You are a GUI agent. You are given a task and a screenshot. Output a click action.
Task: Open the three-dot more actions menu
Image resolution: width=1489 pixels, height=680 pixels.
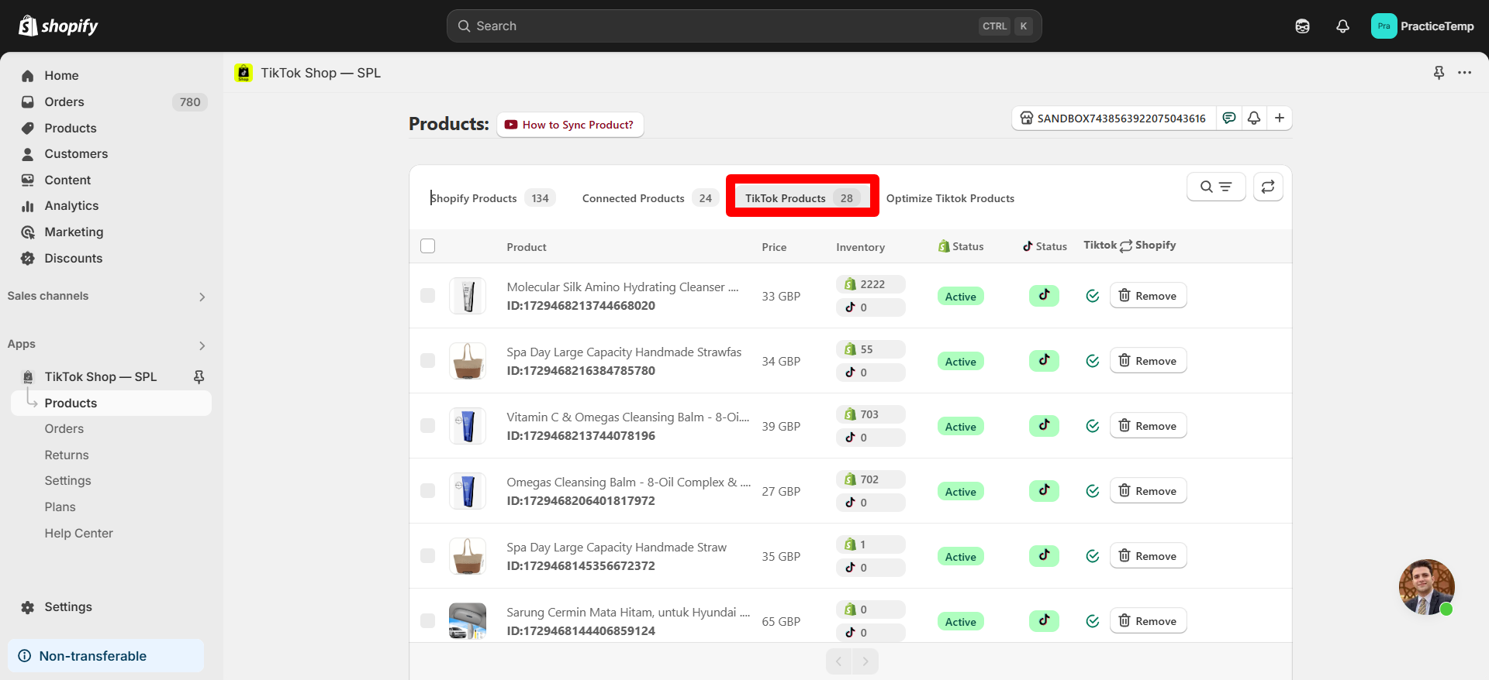(x=1464, y=73)
